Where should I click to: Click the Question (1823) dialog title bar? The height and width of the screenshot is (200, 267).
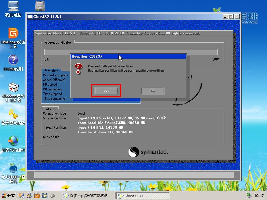tap(128, 56)
